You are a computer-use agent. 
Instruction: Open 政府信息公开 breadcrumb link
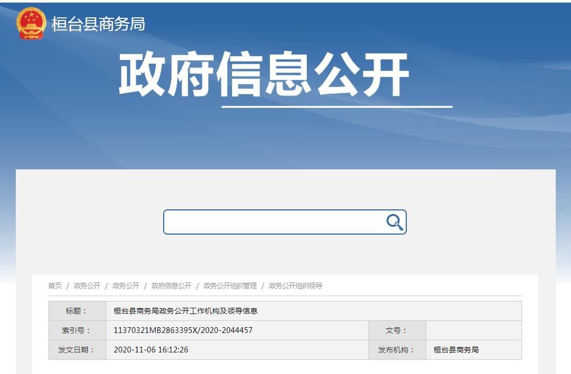click(x=172, y=286)
